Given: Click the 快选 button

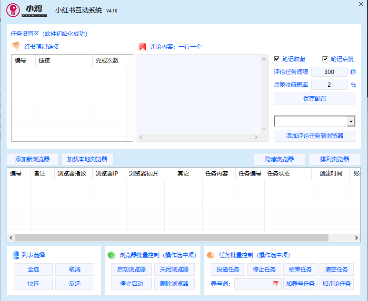Looking at the screenshot, I should (x=33, y=284).
